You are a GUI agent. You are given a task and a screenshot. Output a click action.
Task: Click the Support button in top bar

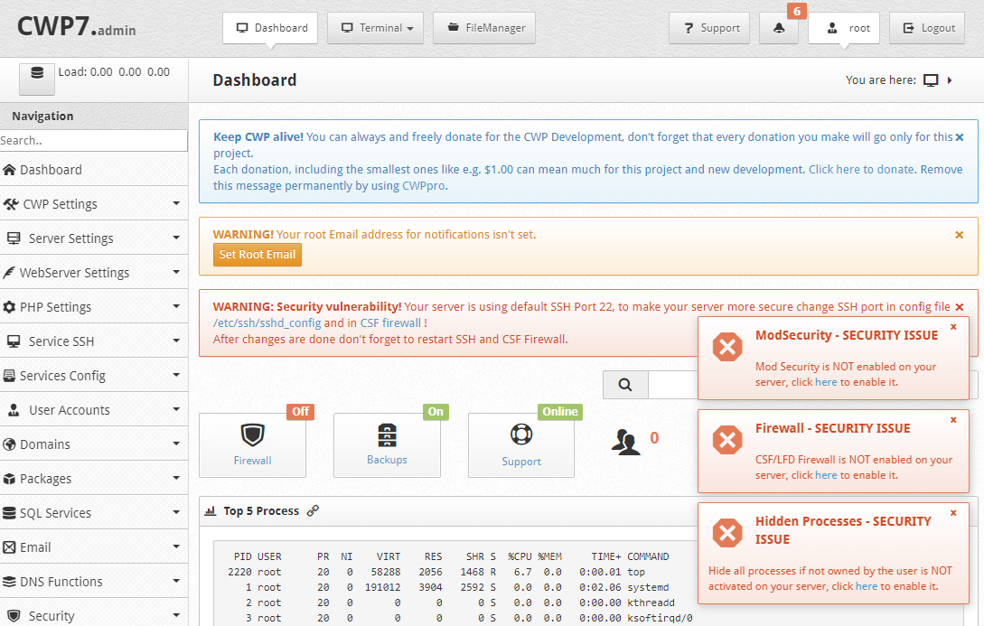pyautogui.click(x=709, y=28)
